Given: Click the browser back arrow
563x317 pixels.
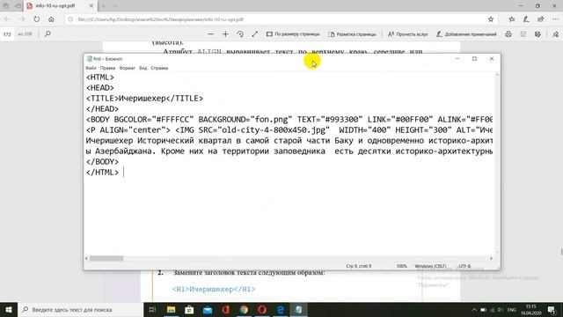Looking at the screenshot, I should click(x=8, y=19).
